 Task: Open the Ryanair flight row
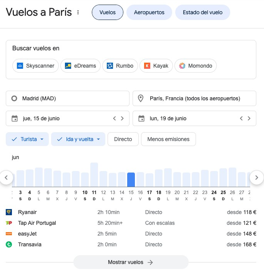(131, 212)
